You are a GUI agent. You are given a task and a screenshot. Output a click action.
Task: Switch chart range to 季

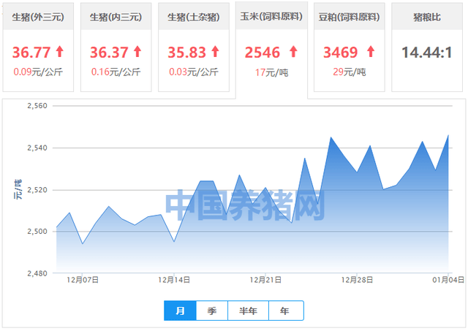pyautogui.click(x=212, y=311)
